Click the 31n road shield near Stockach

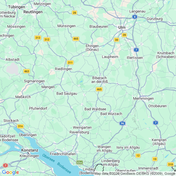tap(21, 126)
